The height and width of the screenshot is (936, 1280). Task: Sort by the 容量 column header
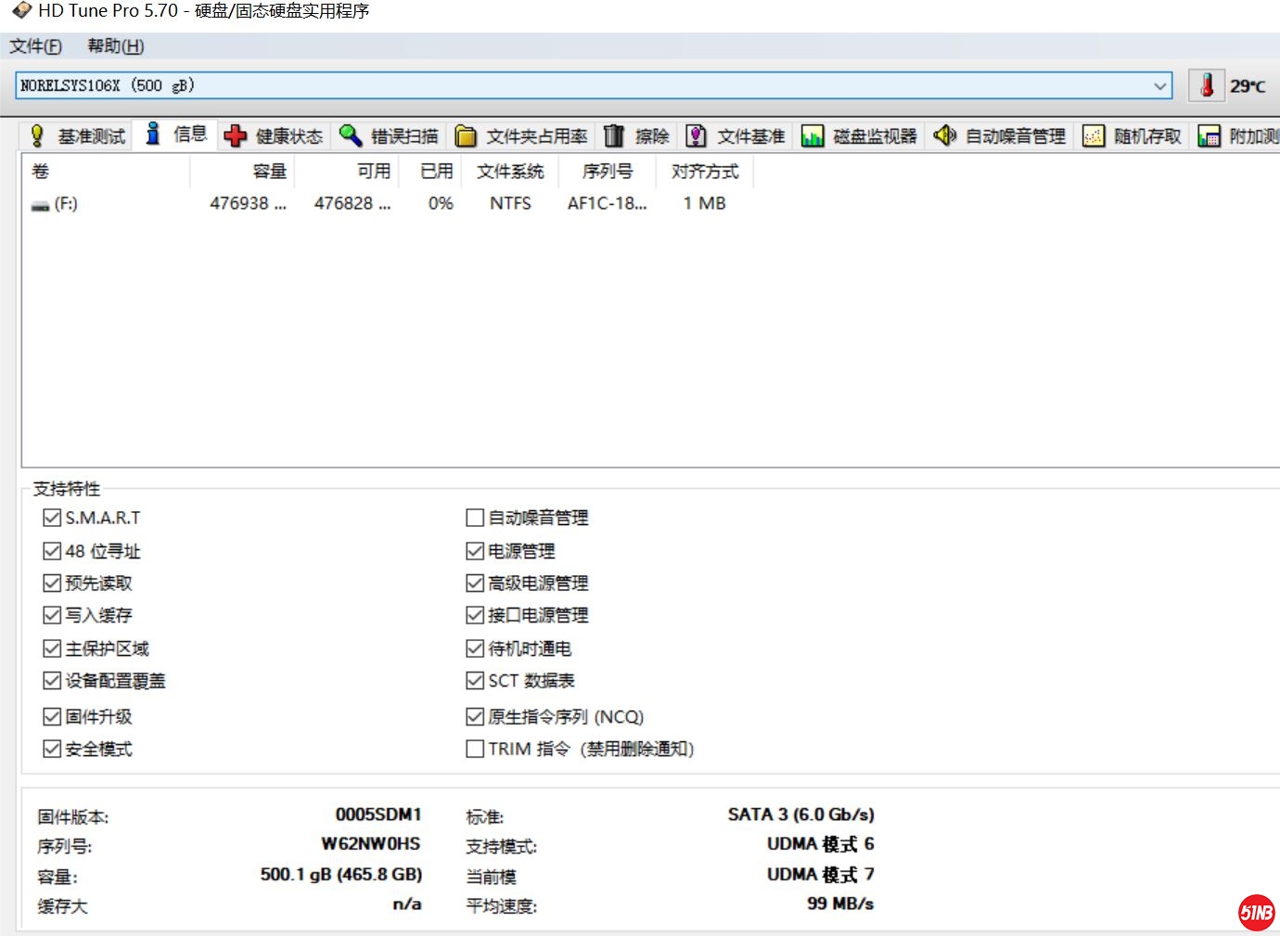click(269, 172)
